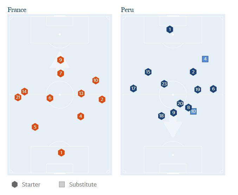This screenshot has width=238, height=195.
Task: Click France player 13 hexagon
Action: point(81,93)
